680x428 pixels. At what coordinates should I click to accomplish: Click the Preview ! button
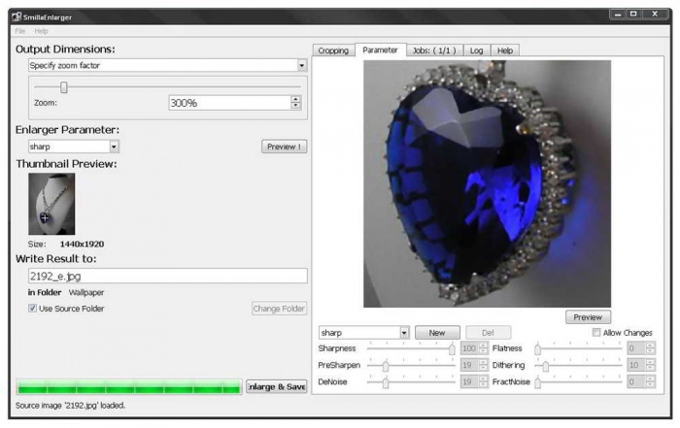284,147
